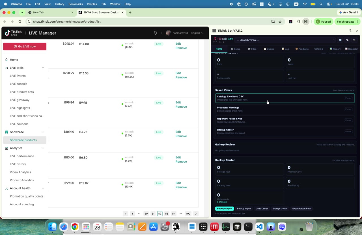362x235 pixels.
Task: Open the History menu
Action: pyautogui.click(x=59, y=4)
